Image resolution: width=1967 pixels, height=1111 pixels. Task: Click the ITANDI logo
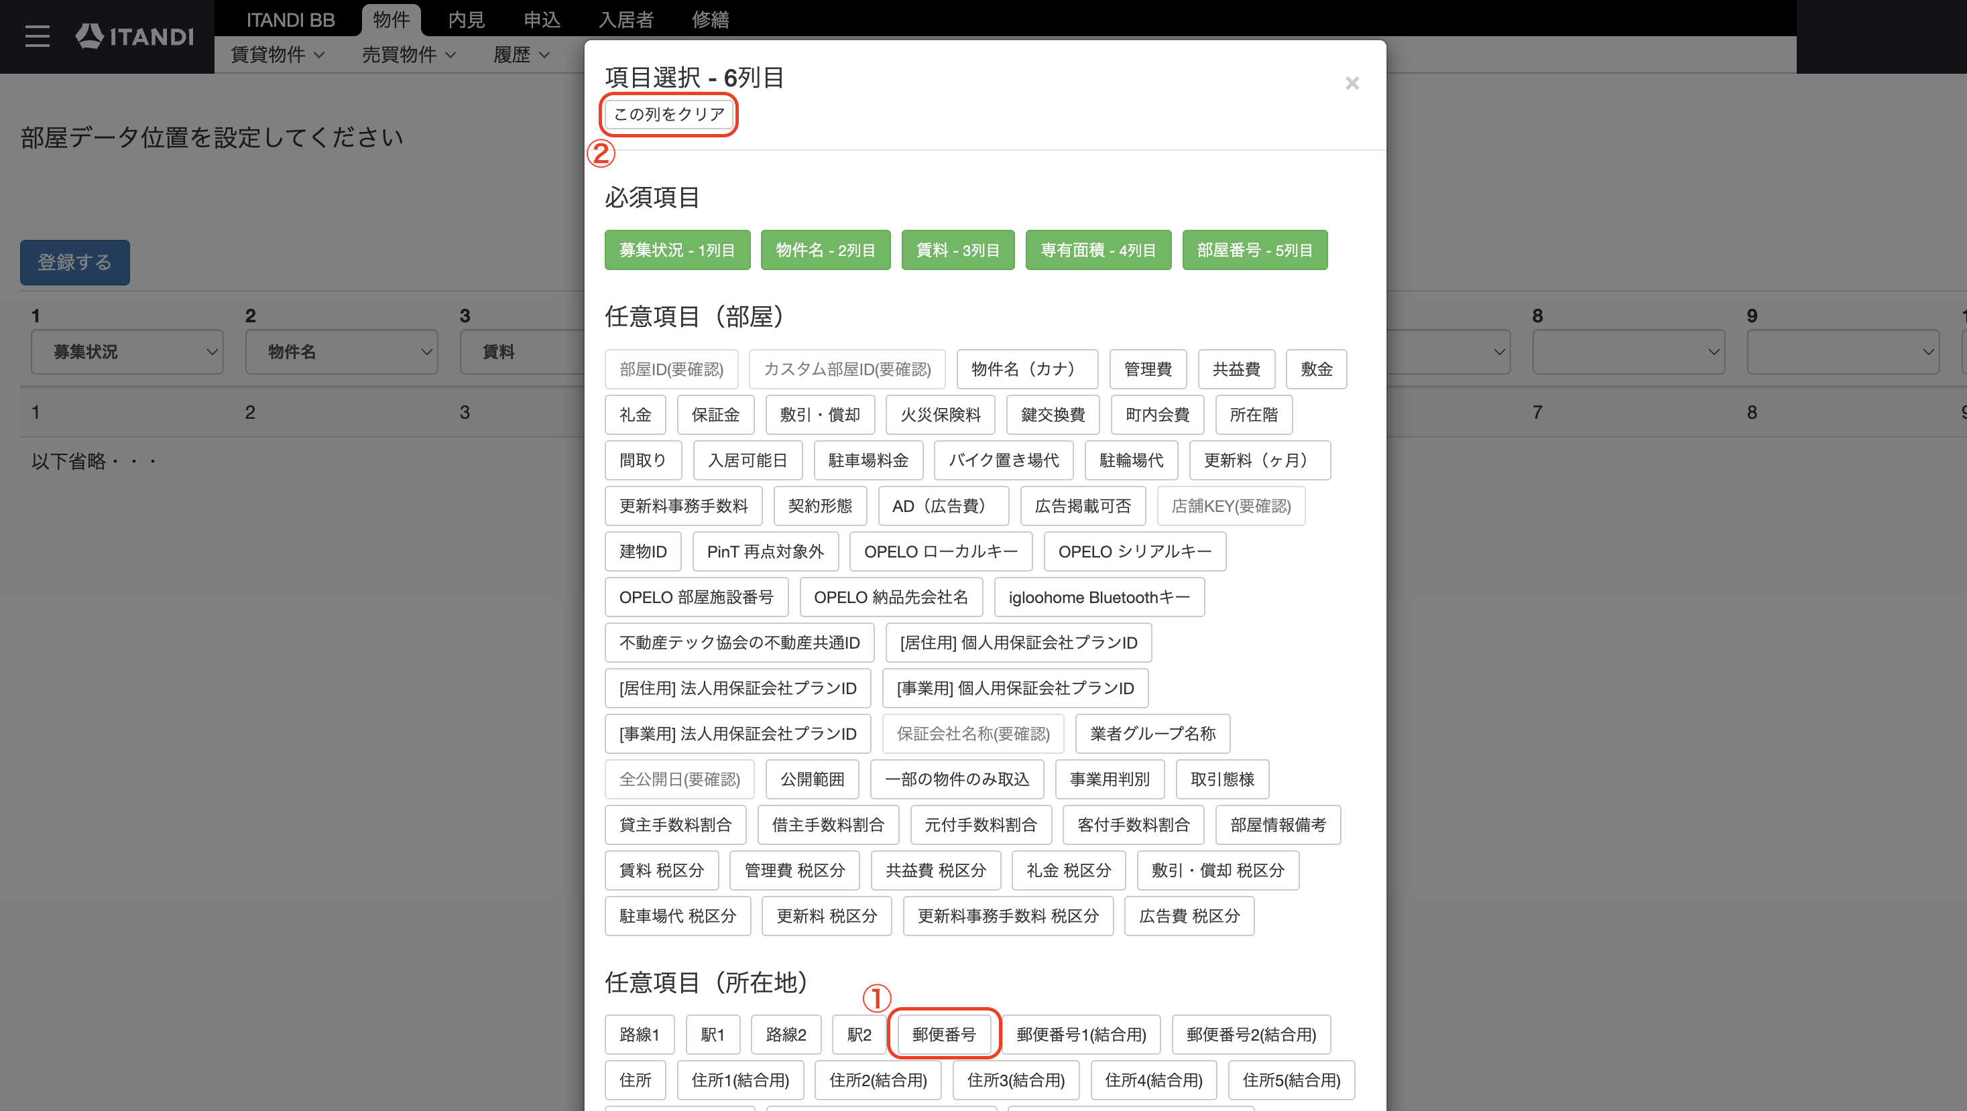[x=134, y=36]
